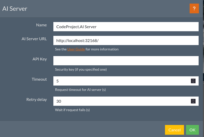The image size is (204, 137).
Task: Click the Retry delay value field
Action: pos(126,101)
